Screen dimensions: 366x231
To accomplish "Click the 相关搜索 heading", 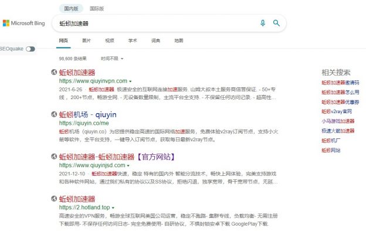I will point(336,73).
